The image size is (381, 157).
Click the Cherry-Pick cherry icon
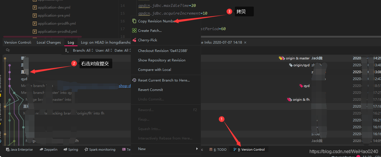[x=134, y=40]
